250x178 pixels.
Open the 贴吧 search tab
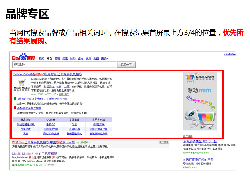pos(57,58)
